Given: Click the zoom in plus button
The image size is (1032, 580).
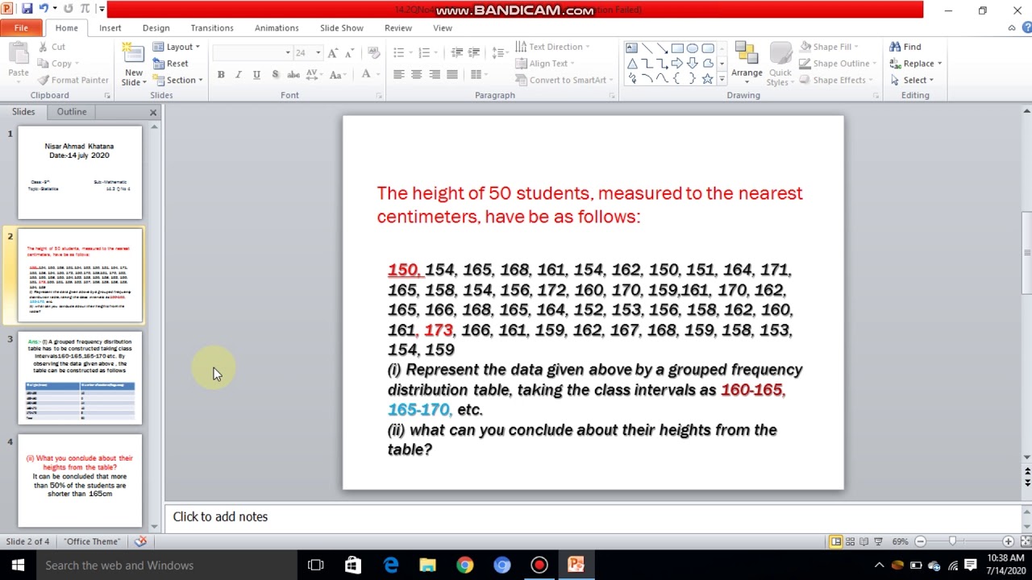Looking at the screenshot, I should pos(1008,541).
